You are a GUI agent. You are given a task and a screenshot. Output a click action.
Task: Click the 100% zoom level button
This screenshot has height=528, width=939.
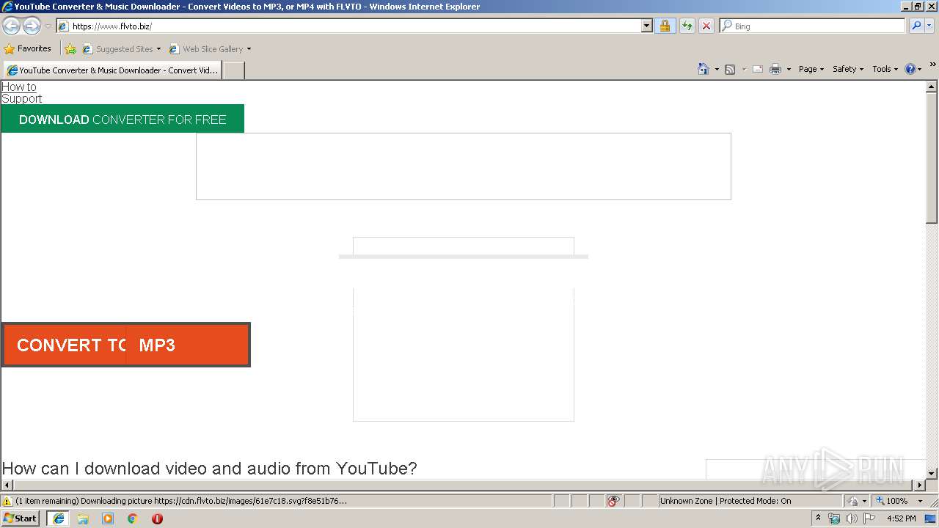[892, 501]
